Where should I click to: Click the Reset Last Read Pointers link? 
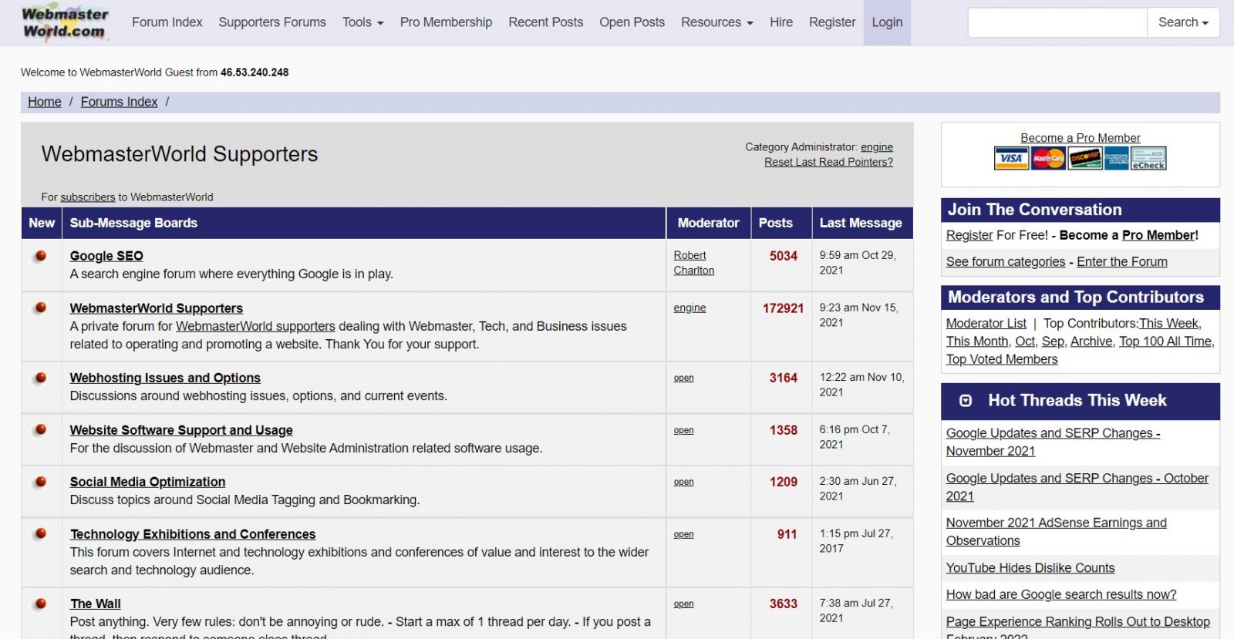pyautogui.click(x=828, y=162)
